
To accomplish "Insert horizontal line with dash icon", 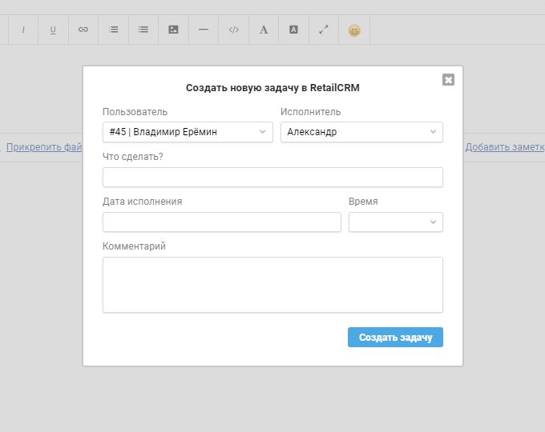I will (x=204, y=30).
